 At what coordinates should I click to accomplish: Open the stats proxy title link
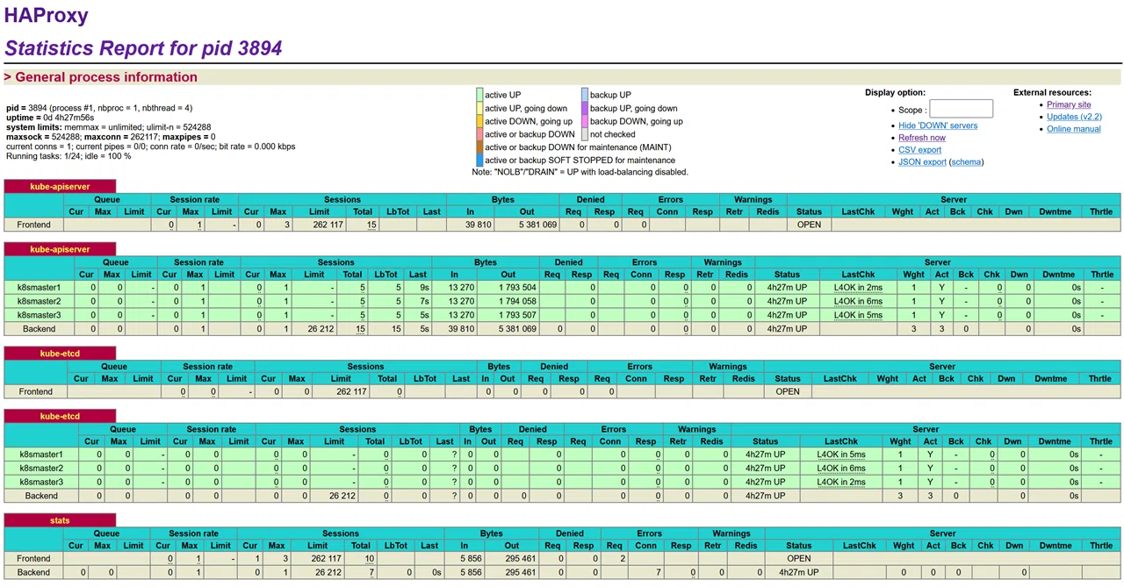[60, 520]
